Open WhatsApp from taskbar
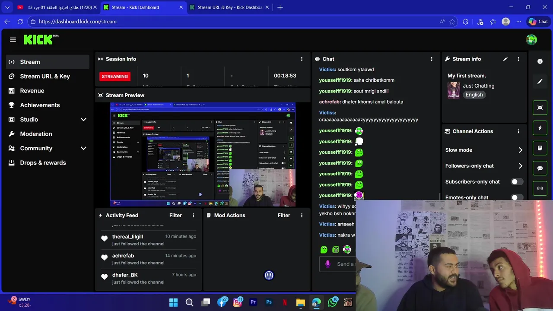This screenshot has height=311, width=553. (332, 302)
